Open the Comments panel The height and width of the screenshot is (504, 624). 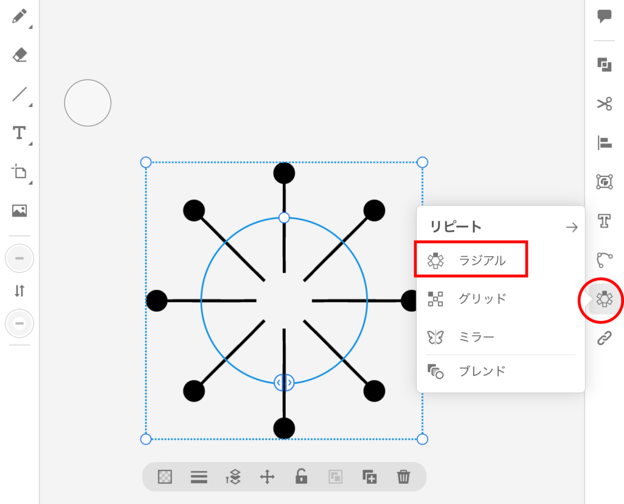click(x=604, y=16)
